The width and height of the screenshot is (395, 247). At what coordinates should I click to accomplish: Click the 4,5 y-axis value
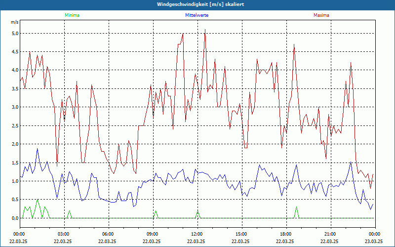15,52
